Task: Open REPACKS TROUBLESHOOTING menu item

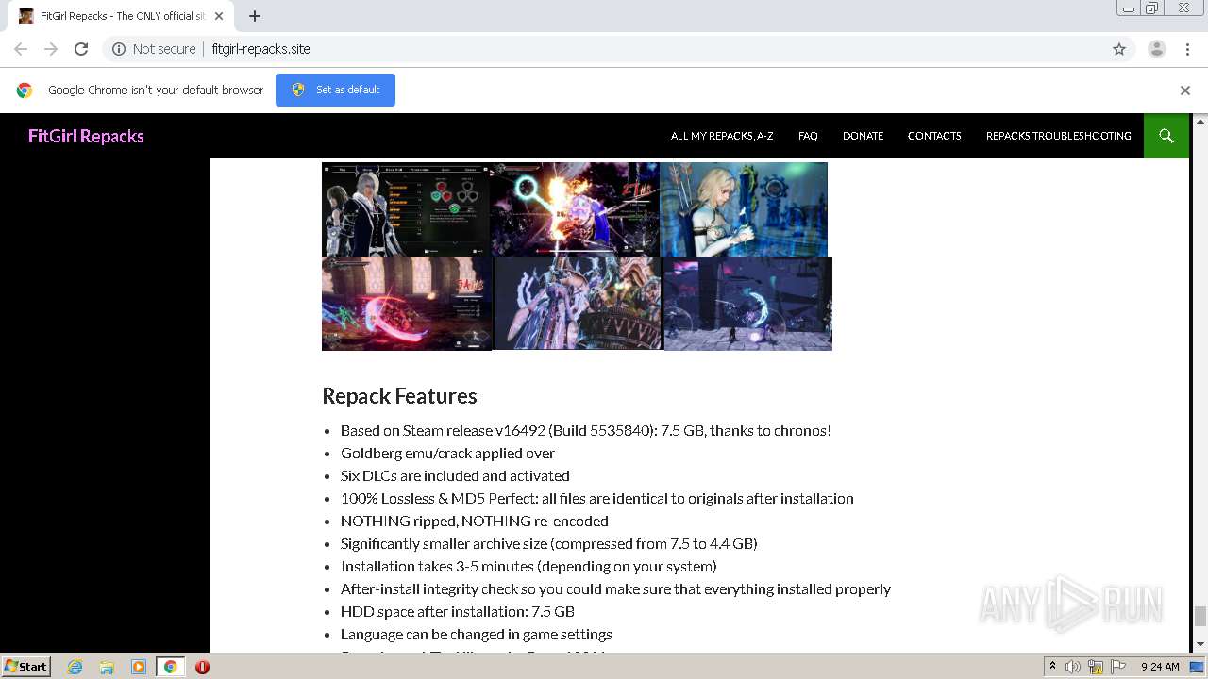Action: [1059, 136]
